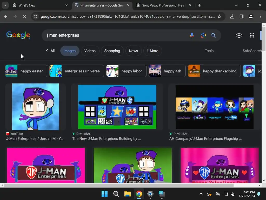
Task: Open AH Company/J-Man Enterprises Flagship link
Action: pos(206,139)
